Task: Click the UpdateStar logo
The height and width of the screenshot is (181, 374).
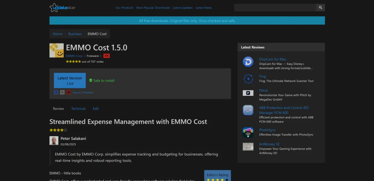Action: 62,8
